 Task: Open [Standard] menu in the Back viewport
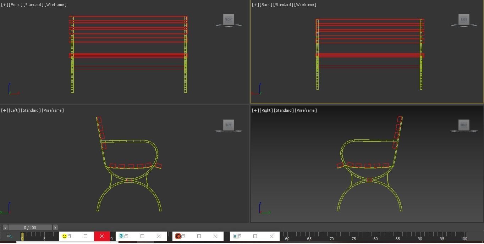283,5
